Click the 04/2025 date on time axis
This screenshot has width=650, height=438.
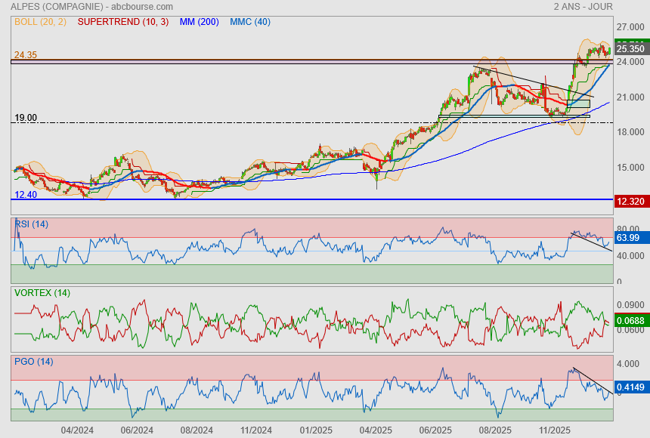pyautogui.click(x=375, y=430)
